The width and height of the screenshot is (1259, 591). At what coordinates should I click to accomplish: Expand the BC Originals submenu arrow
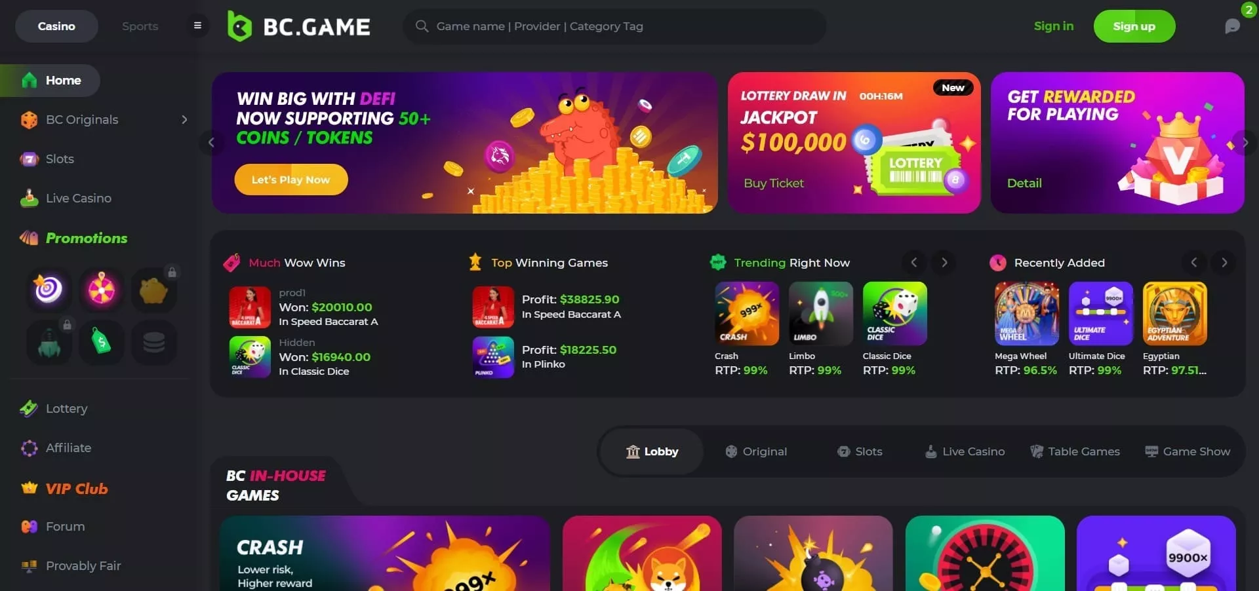coord(184,120)
